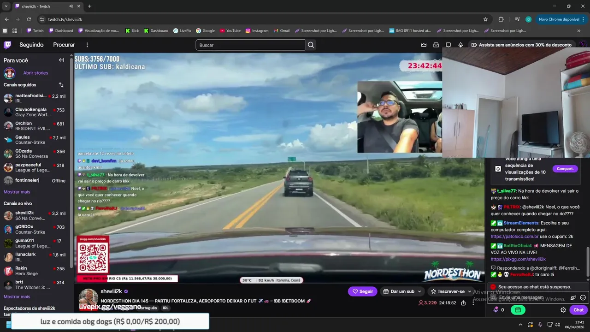Open the emote picker smiley in chat

tap(583, 298)
